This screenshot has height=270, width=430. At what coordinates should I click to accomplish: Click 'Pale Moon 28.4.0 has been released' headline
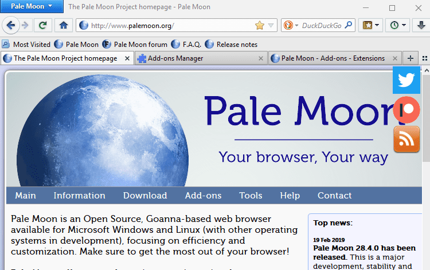click(365, 252)
